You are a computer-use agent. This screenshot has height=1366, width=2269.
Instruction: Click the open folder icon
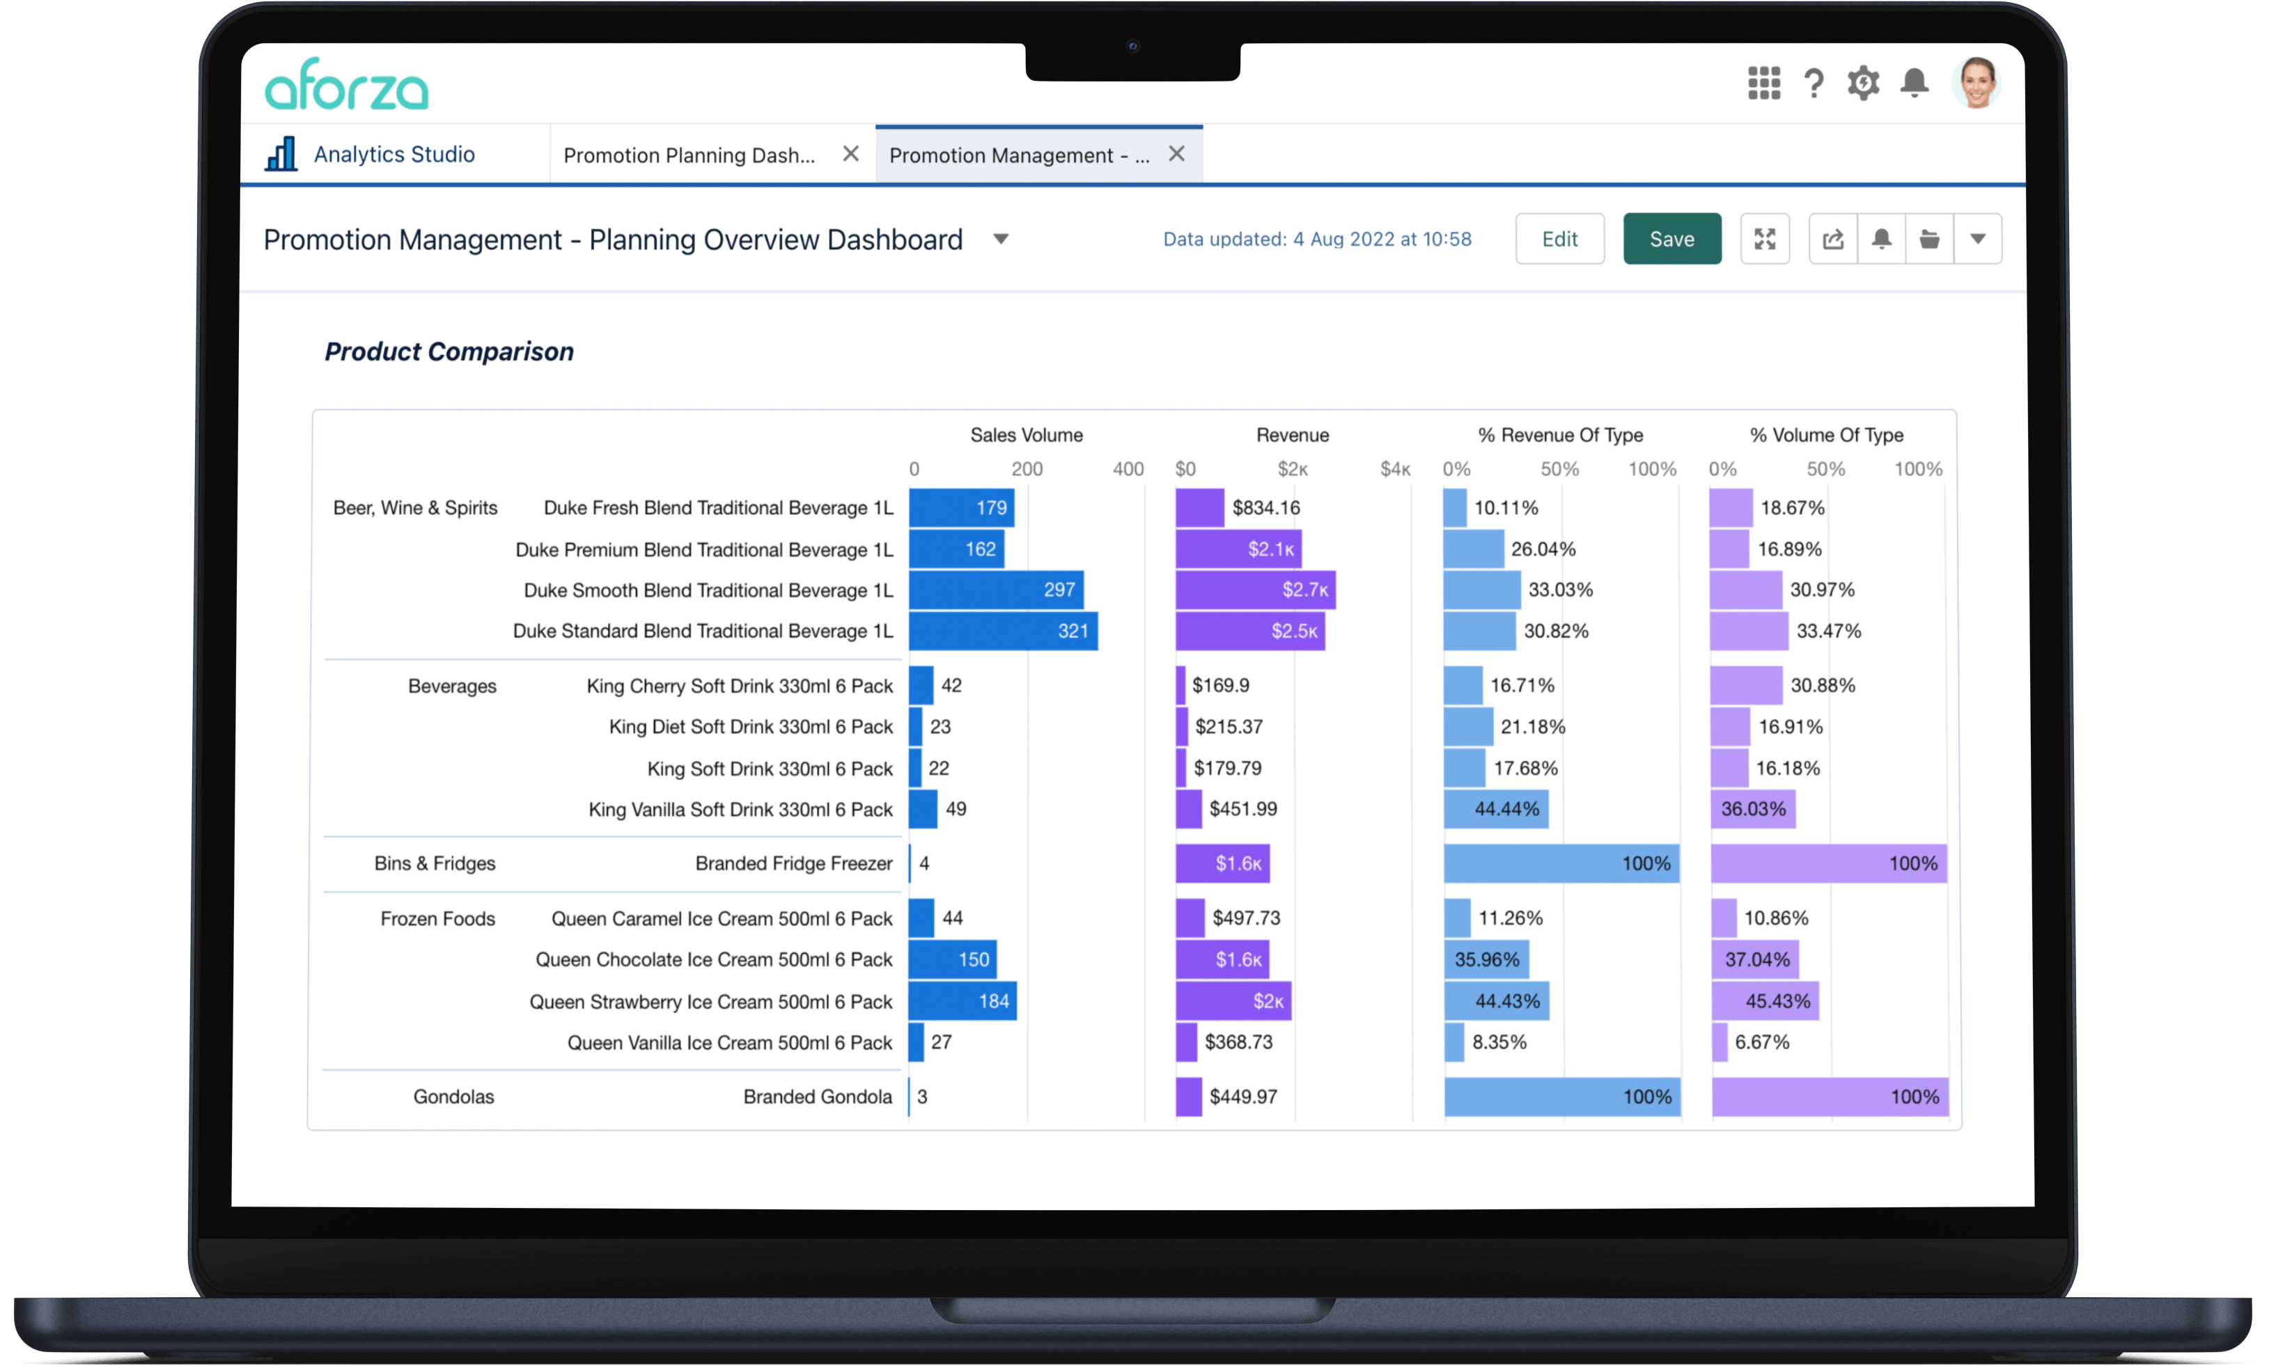1929,240
